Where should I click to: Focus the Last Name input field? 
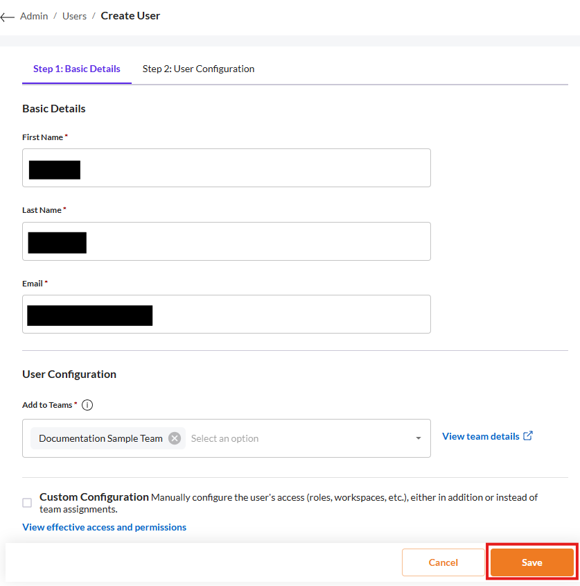(227, 241)
